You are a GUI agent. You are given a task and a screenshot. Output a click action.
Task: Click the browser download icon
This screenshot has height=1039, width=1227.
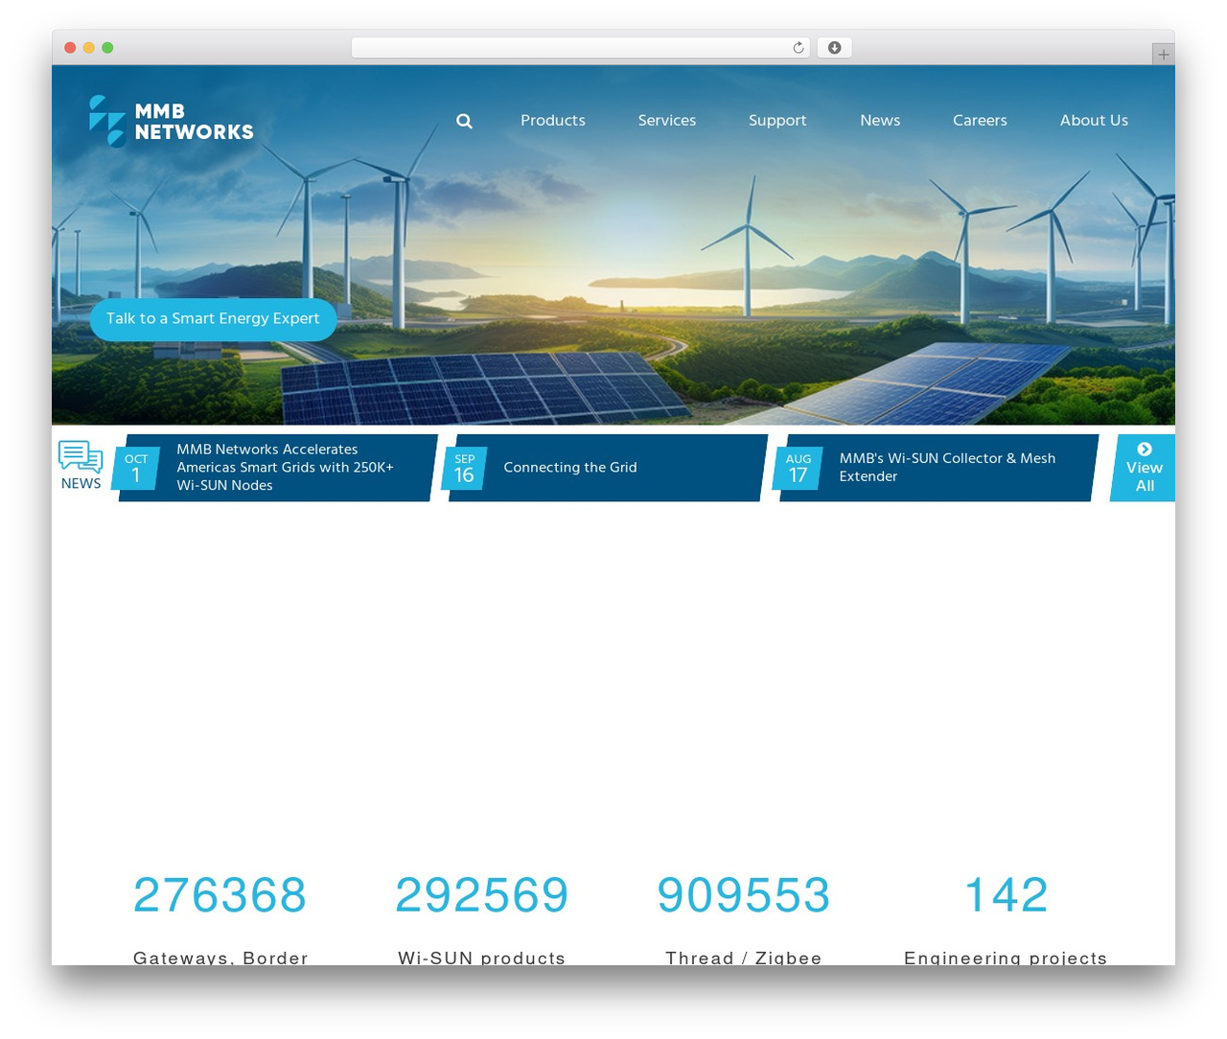pyautogui.click(x=834, y=48)
